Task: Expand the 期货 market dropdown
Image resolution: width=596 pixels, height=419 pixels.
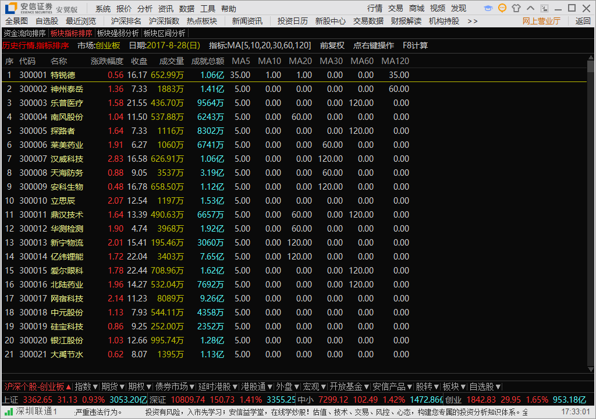Action: pos(113,386)
